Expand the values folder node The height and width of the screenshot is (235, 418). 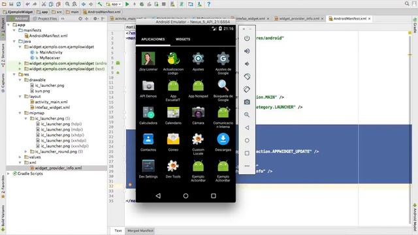pyautogui.click(x=20, y=157)
